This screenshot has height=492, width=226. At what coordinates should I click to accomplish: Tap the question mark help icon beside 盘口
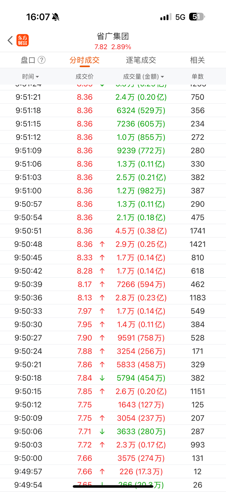[x=42, y=60]
